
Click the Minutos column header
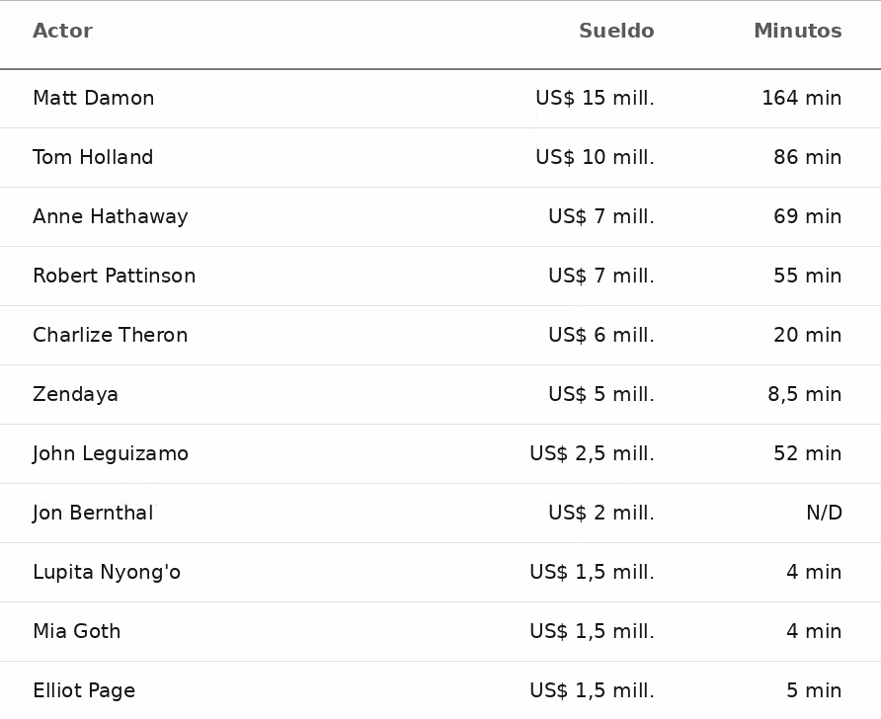point(798,31)
